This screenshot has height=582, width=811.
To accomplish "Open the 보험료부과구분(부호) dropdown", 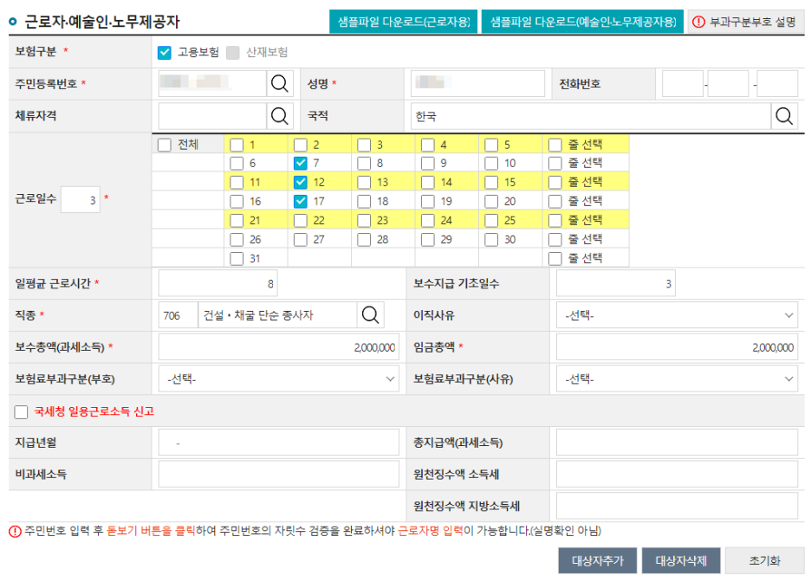I will tap(279, 378).
